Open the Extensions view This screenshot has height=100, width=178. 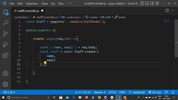pyautogui.click(x=5, y=55)
